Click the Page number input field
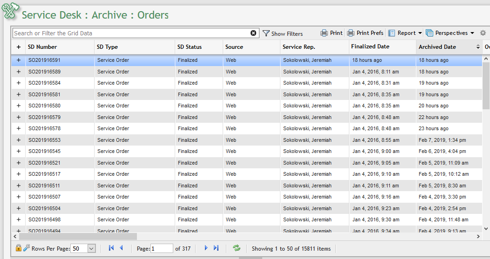This screenshot has height=259, width=490. pyautogui.click(x=162, y=249)
